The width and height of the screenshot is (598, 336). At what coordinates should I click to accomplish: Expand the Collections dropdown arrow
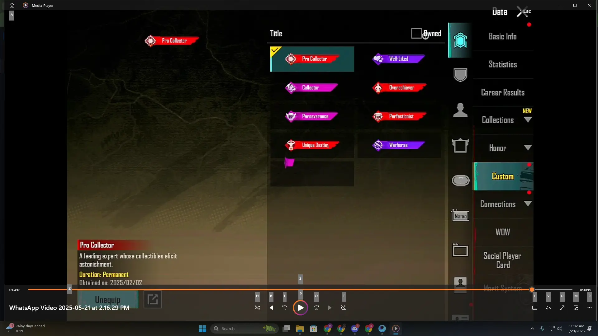click(528, 120)
